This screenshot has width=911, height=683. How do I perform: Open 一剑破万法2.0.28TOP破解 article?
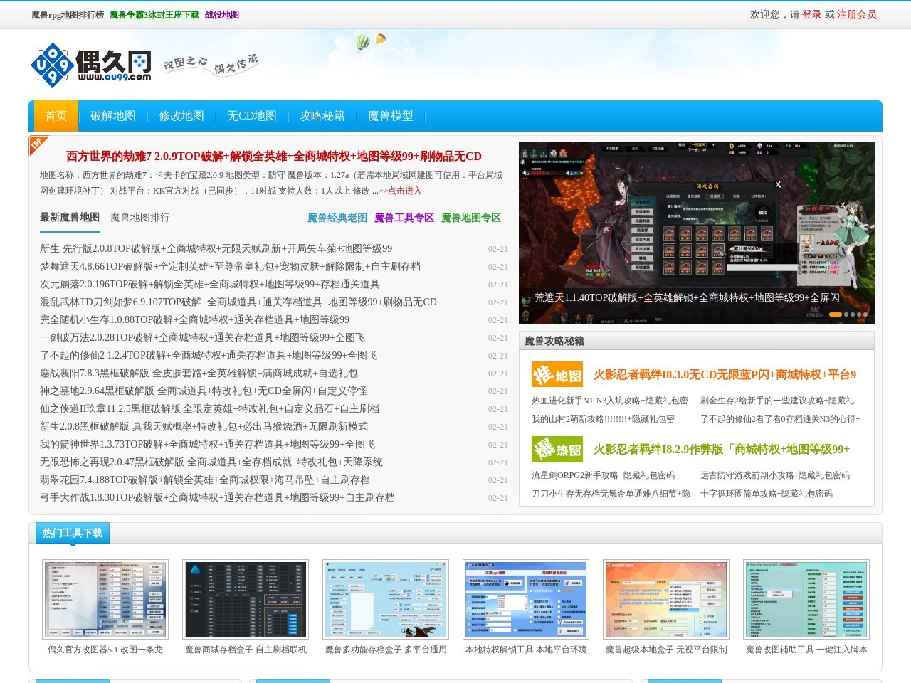(203, 338)
